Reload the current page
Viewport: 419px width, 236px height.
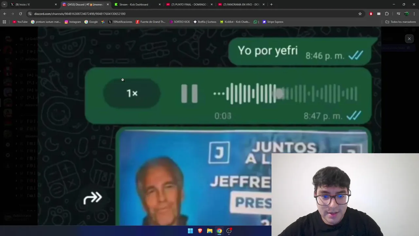click(x=20, y=14)
